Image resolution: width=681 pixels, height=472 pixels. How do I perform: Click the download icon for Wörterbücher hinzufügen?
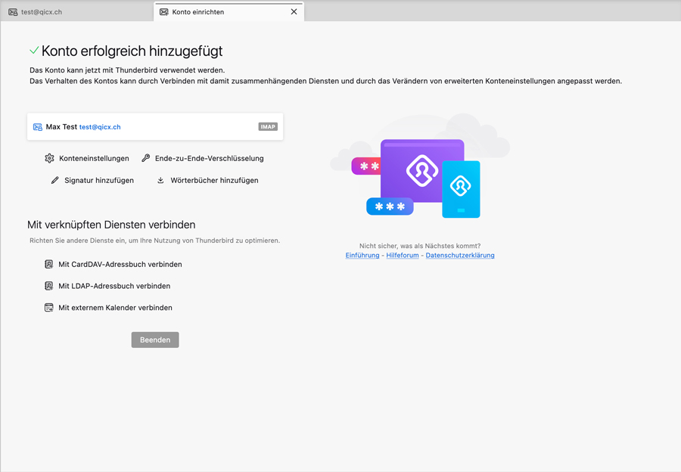[x=160, y=180]
